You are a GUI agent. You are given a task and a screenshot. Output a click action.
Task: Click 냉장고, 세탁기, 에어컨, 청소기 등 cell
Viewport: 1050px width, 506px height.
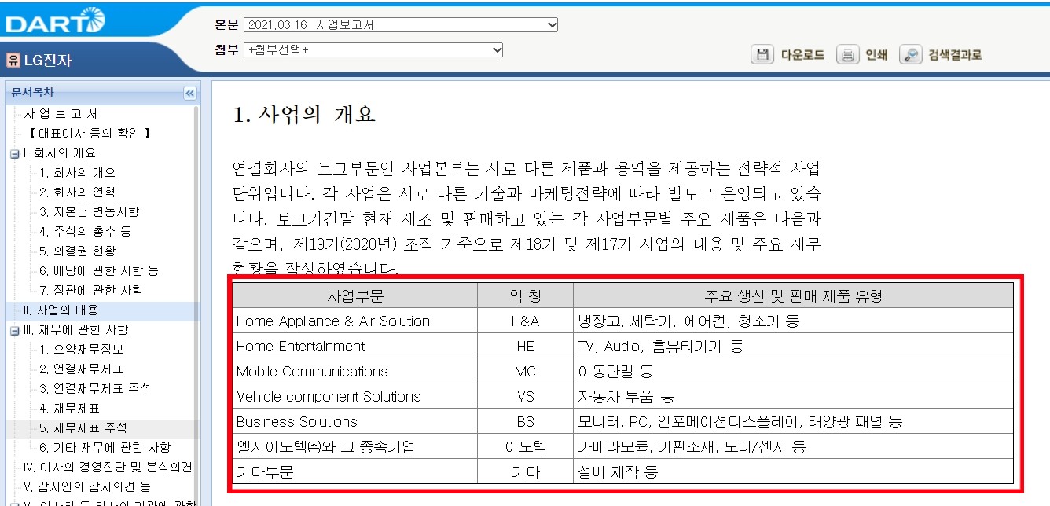click(x=793, y=321)
